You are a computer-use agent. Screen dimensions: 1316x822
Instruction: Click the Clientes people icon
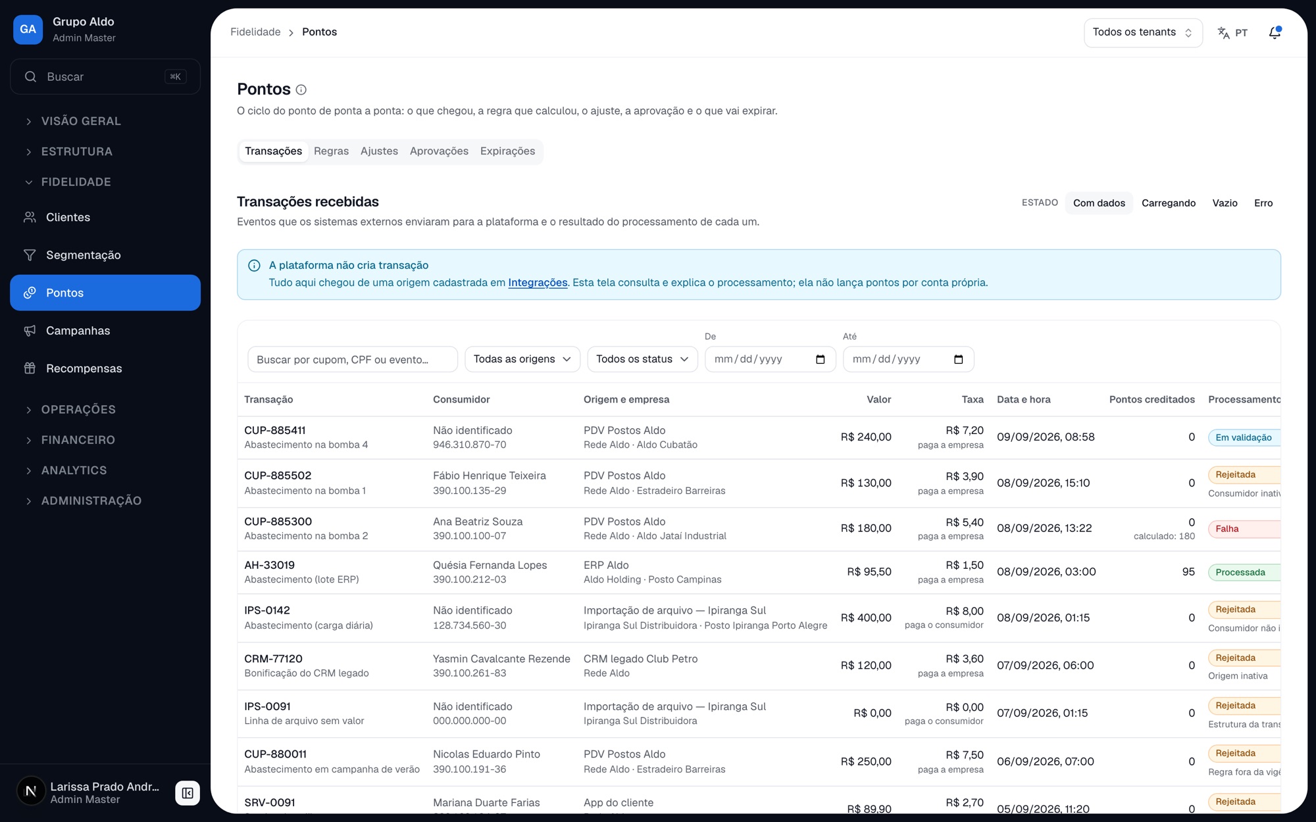tap(30, 217)
